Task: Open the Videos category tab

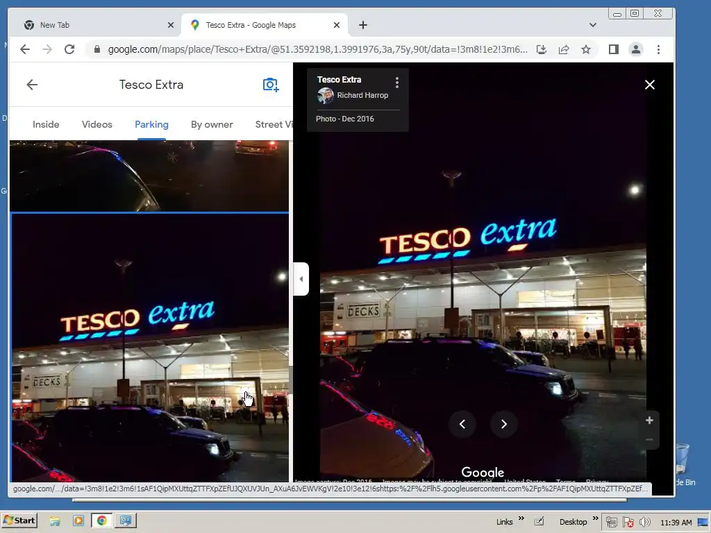Action: coord(97,124)
